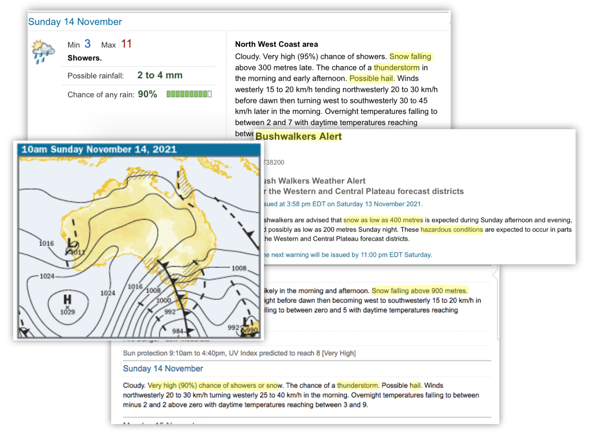Select highlighted 'Snow falling' text
The width and height of the screenshot is (589, 437).
(x=410, y=57)
